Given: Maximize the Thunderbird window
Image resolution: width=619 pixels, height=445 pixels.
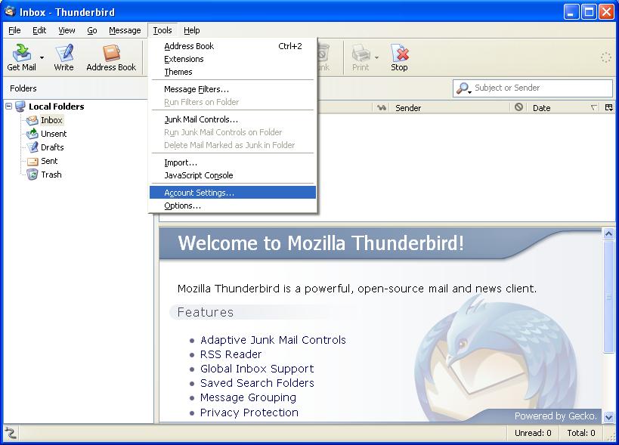Looking at the screenshot, I should tap(589, 12).
